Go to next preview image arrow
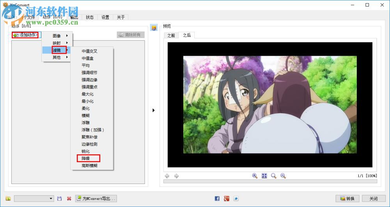 click(176, 176)
